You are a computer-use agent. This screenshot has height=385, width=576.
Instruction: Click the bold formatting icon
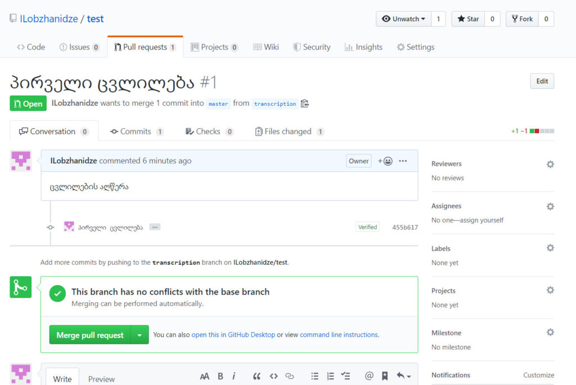click(x=220, y=376)
